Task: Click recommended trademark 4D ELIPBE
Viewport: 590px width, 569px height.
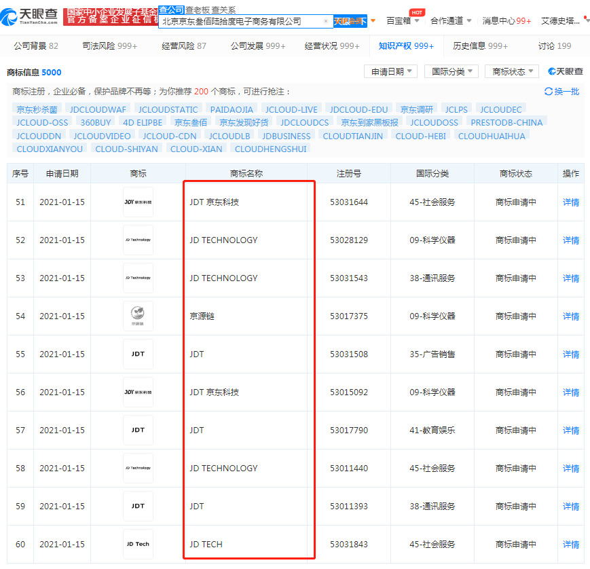Action: point(143,123)
